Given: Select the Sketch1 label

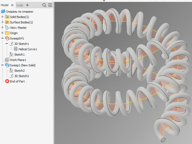Looking at the screenshot, I should 19,55.
